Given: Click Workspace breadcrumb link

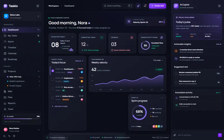Looking at the screenshot, I should 53,6.
